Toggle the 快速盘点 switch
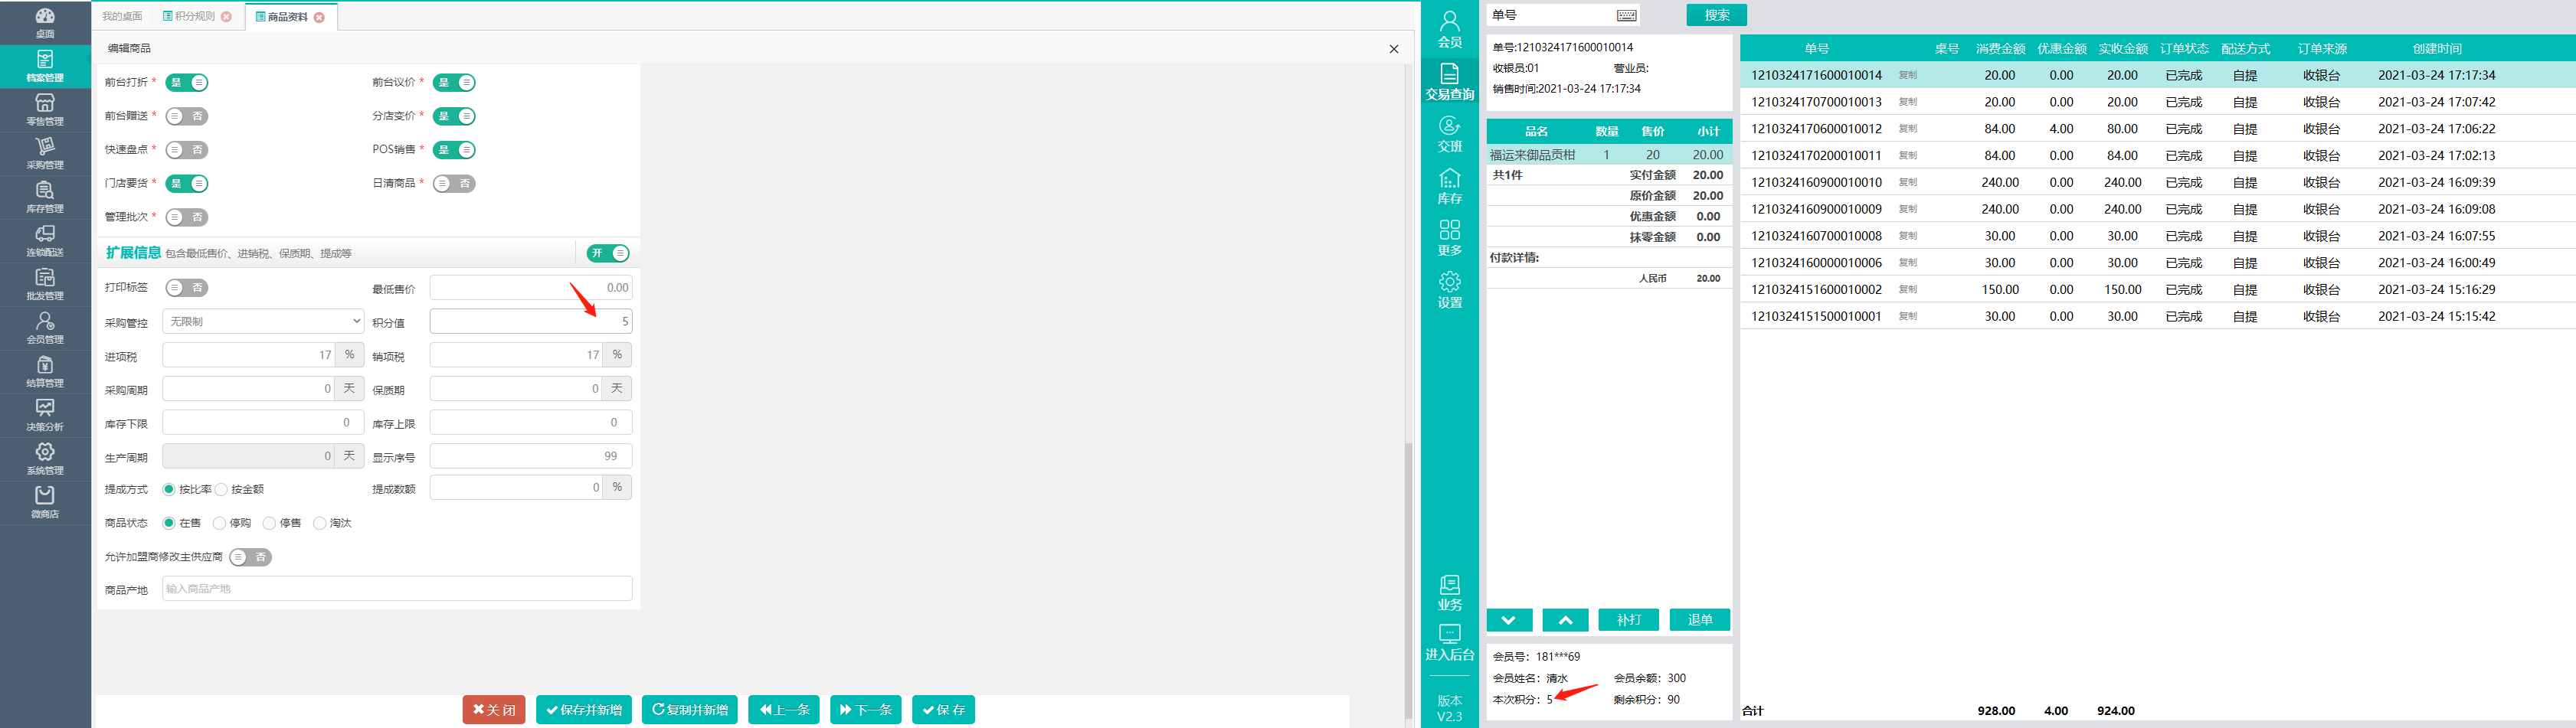2576x728 pixels. pyautogui.click(x=187, y=150)
